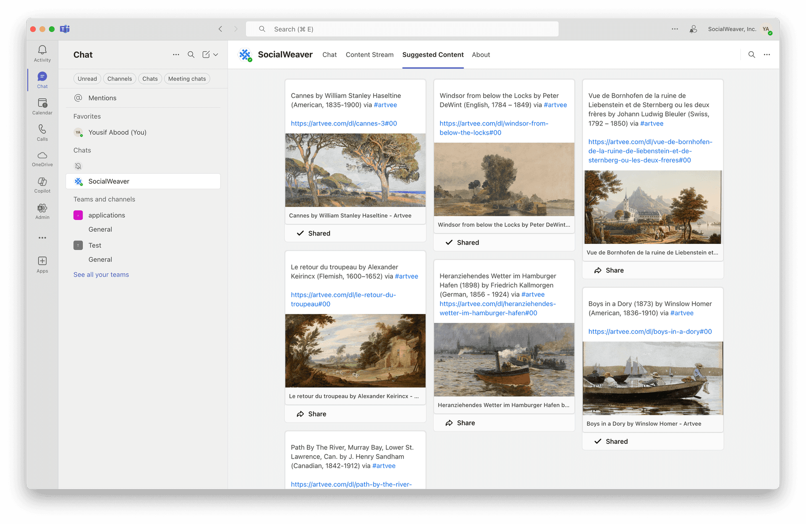Expand the new chat dropdown chevron
Viewport: 806px width, 524px height.
216,55
